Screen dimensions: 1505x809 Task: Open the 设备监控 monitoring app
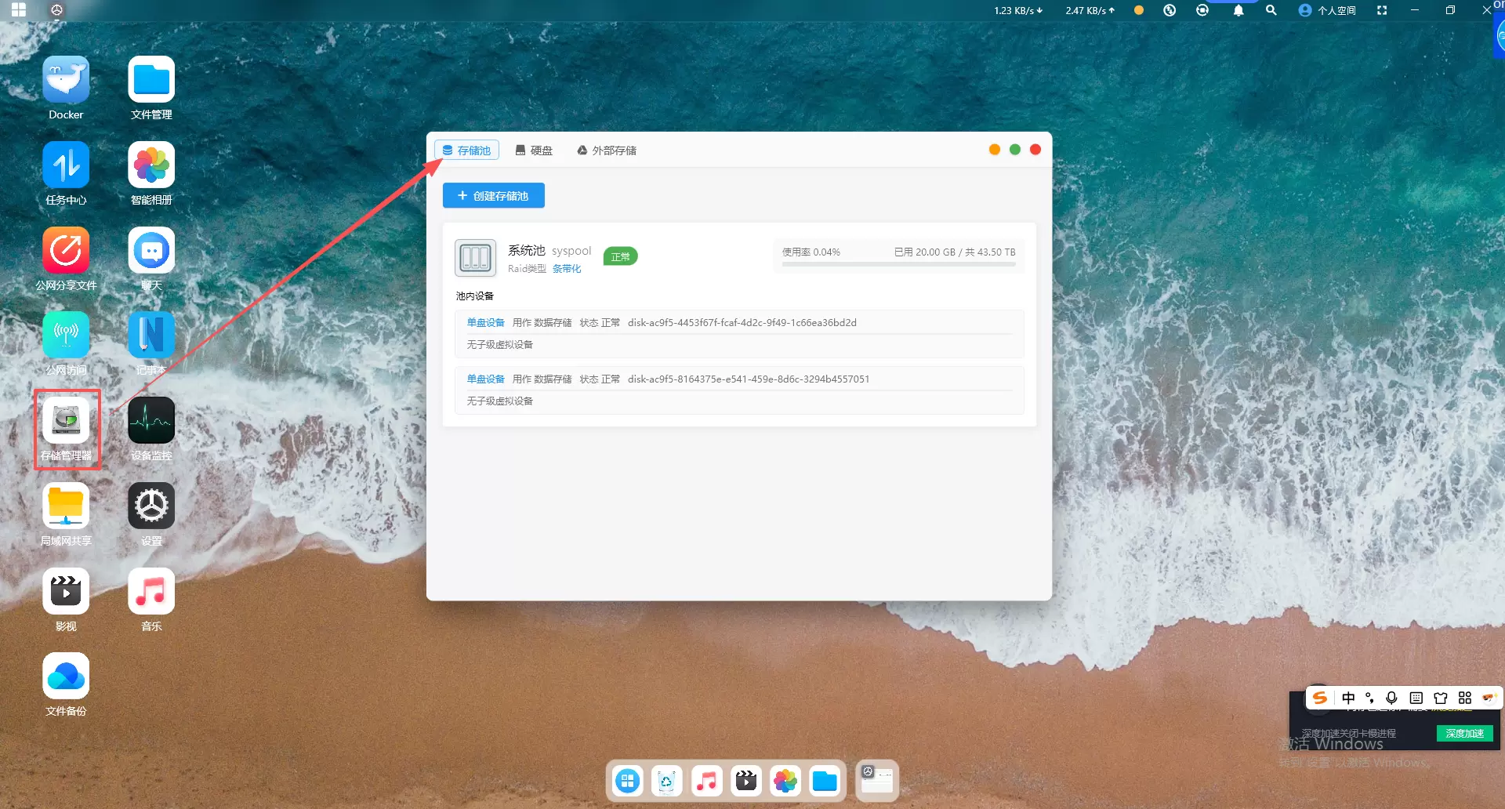click(151, 421)
